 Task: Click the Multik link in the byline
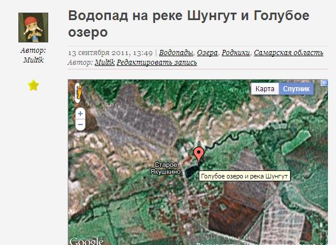[105, 63]
